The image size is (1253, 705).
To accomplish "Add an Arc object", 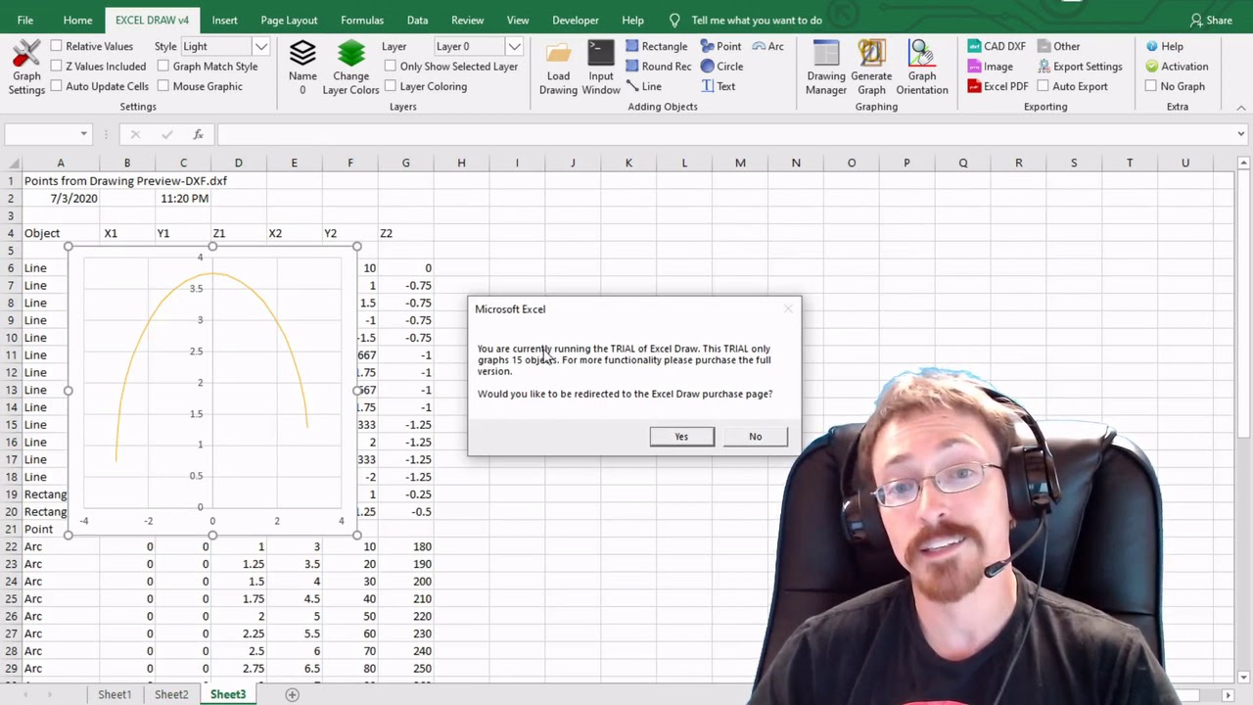I will [767, 46].
